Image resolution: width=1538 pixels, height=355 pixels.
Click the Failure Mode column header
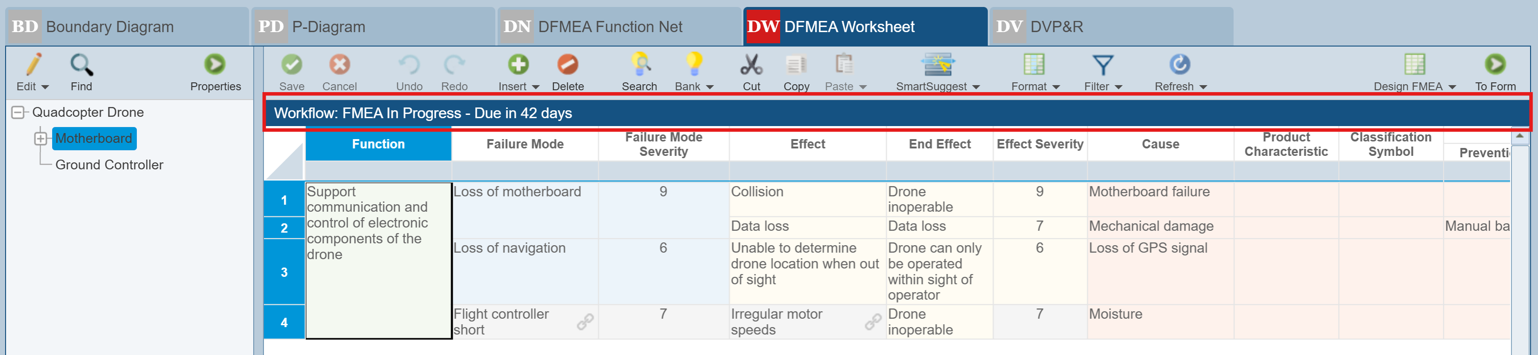(x=525, y=144)
